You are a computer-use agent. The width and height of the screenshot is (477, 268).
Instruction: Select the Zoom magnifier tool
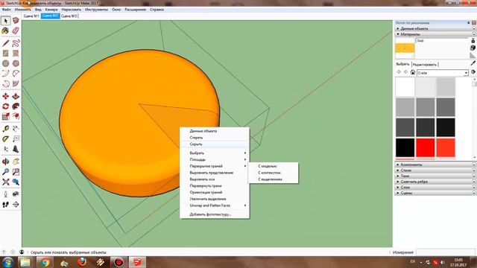coord(5,172)
